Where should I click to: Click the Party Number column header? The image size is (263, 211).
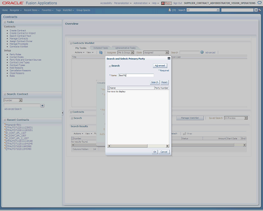click(161, 88)
